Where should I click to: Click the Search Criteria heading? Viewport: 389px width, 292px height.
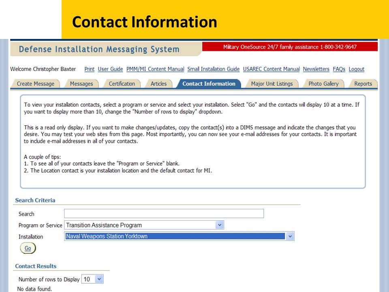(x=35, y=200)
